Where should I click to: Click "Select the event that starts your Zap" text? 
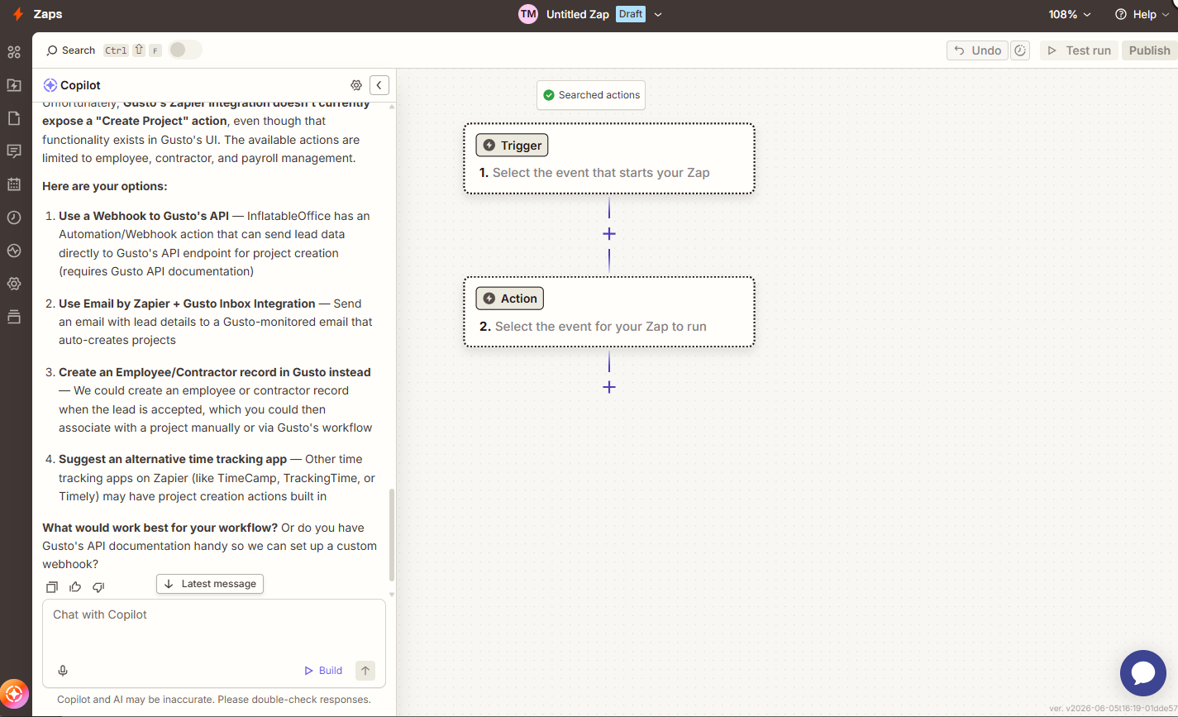point(601,173)
